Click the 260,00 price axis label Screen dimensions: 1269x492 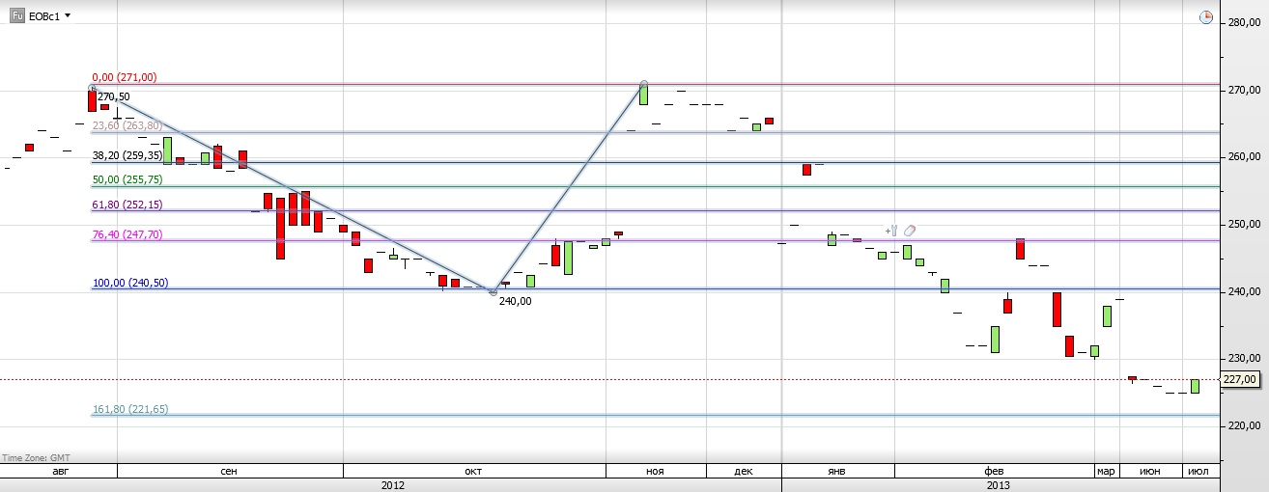(1244, 157)
